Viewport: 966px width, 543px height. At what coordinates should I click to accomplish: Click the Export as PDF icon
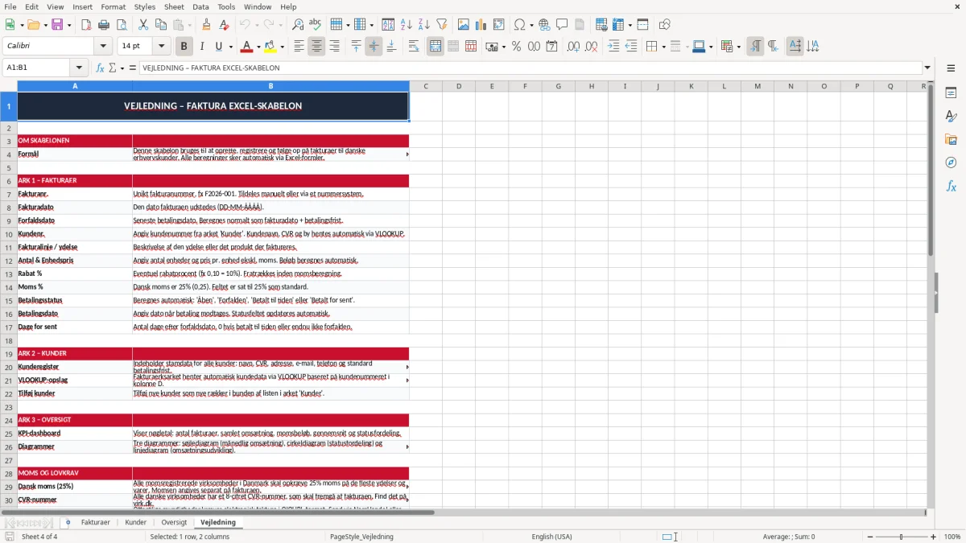(86, 25)
